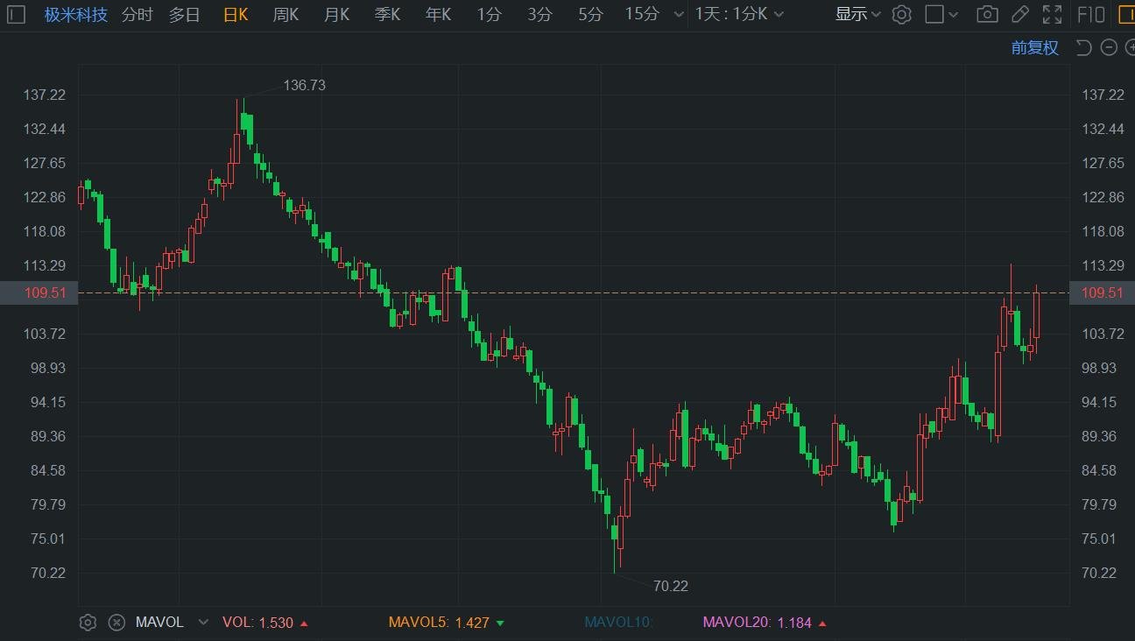Open F10 company information
The width and height of the screenshot is (1135, 641).
[x=1091, y=14]
